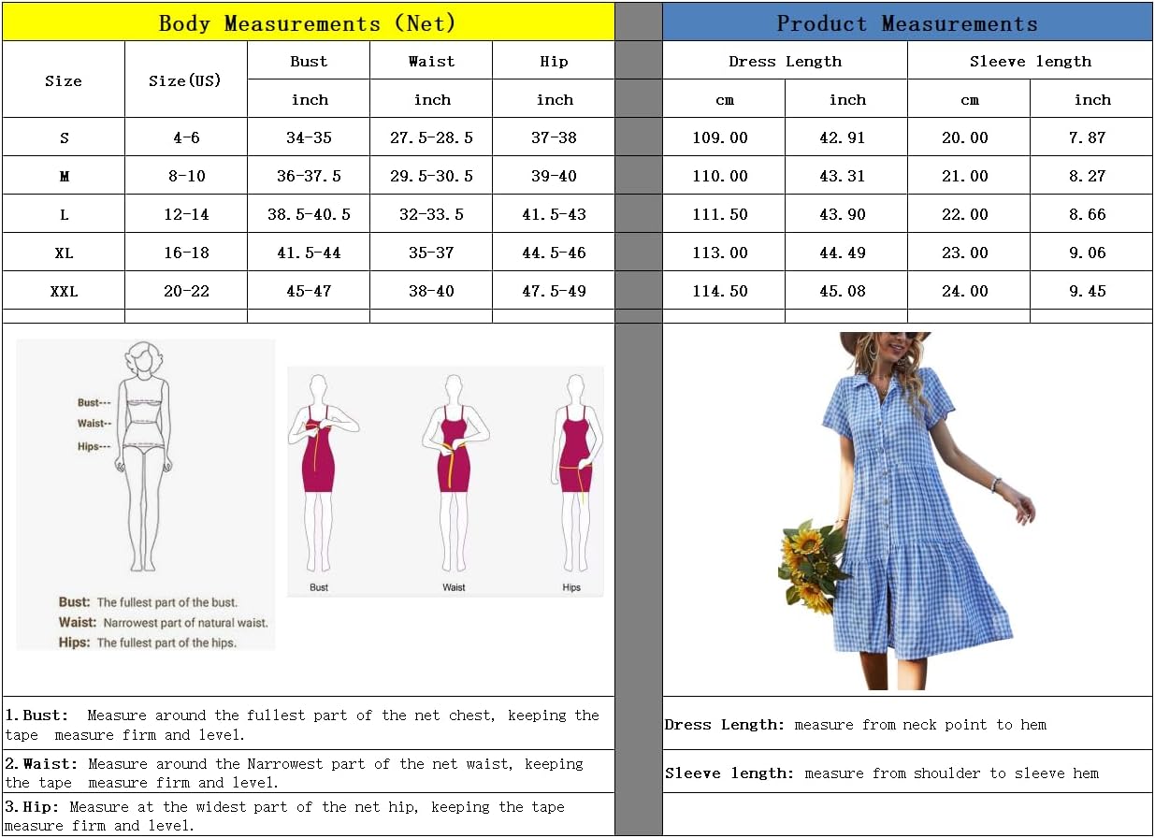Select the Waist column header
Image resolution: width=1155 pixels, height=838 pixels.
click(431, 61)
